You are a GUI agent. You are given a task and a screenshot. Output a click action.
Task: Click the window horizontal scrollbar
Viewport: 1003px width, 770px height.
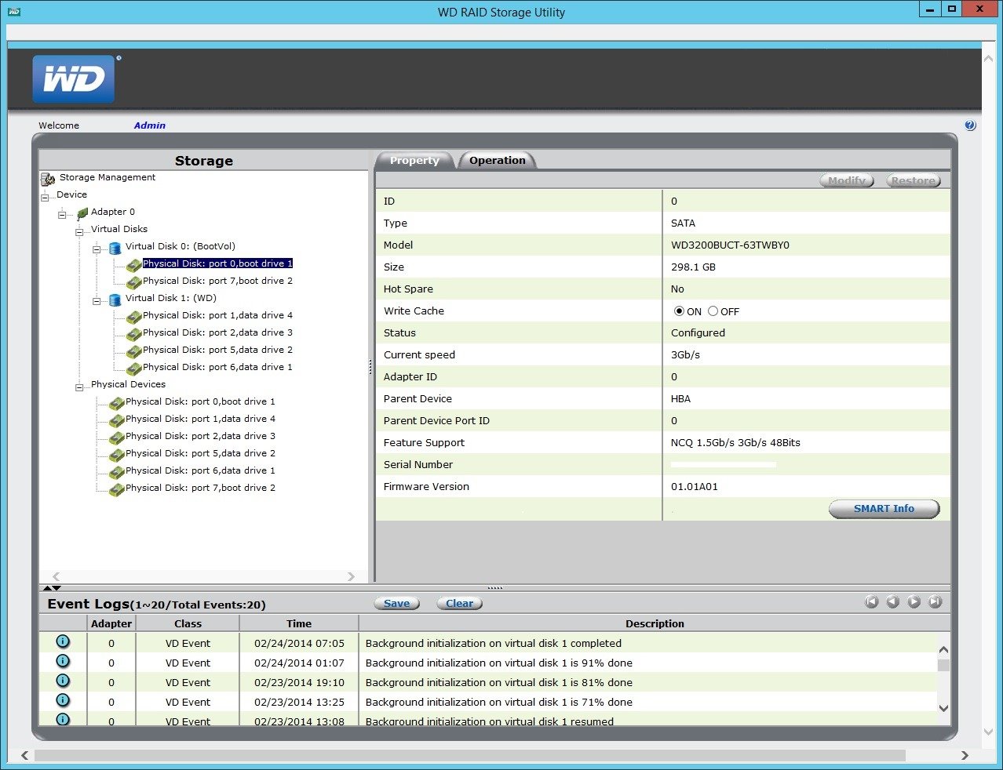coord(469,755)
